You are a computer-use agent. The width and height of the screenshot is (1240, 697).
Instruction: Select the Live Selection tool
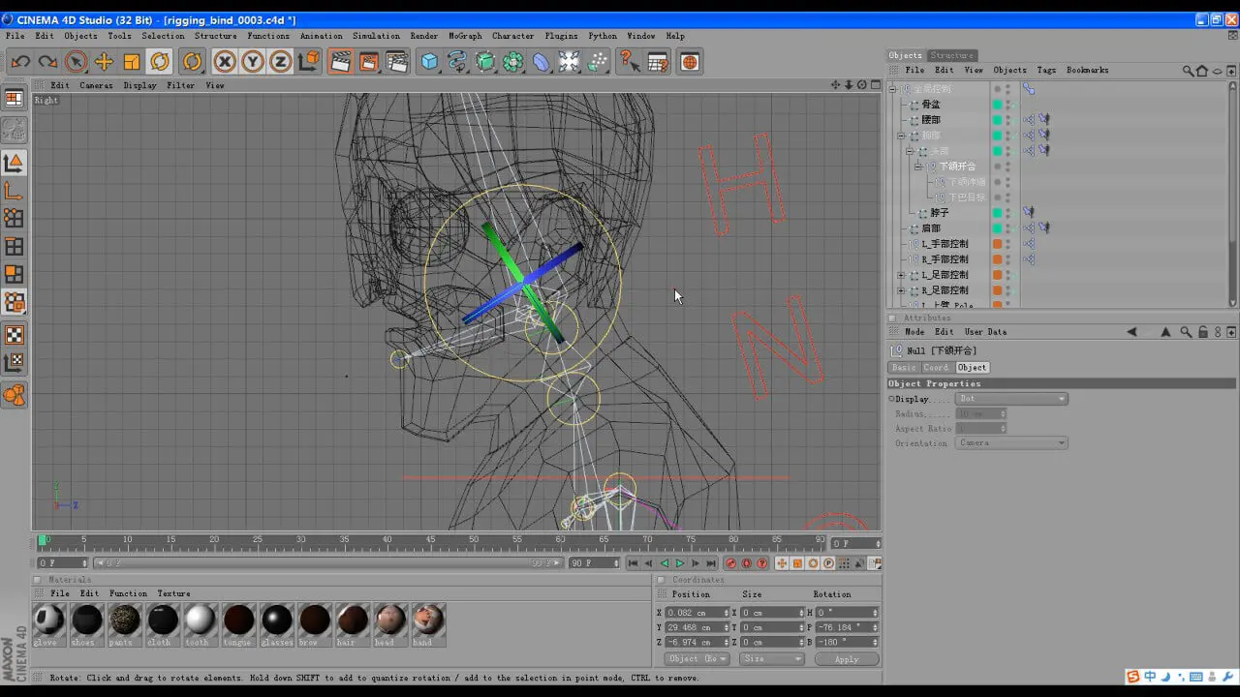click(x=76, y=62)
